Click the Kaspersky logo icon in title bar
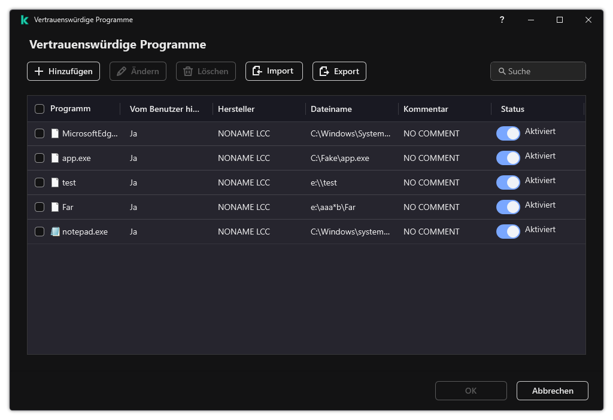 [25, 20]
